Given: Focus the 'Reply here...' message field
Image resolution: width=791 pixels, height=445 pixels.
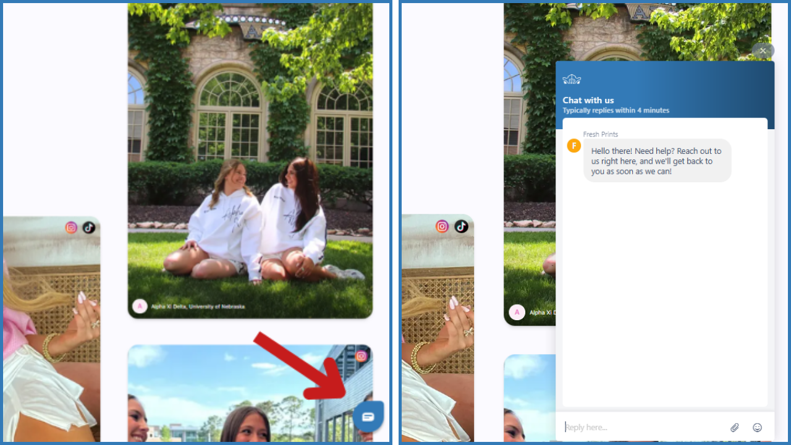Looking at the screenshot, I should [x=643, y=427].
